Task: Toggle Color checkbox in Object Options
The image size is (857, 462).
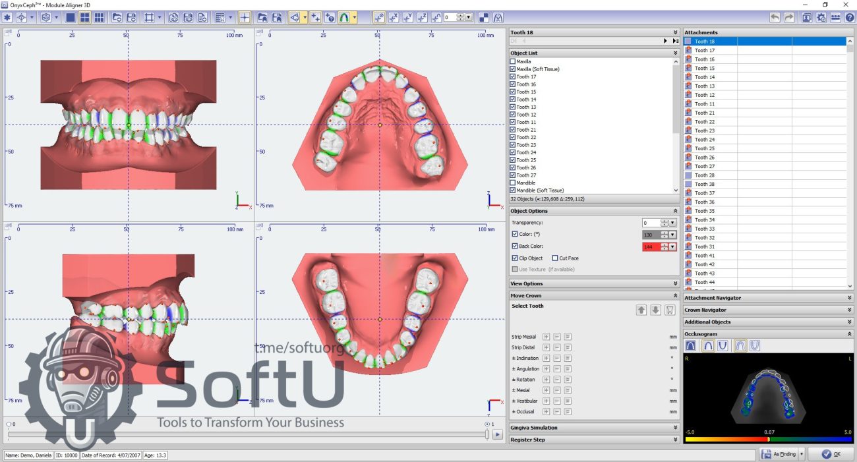Action: coord(515,234)
